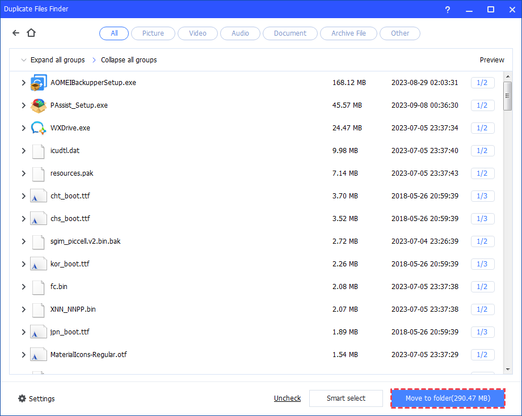Click the 1/2 badge next to fc.bin
The image size is (522, 416).
click(482, 287)
